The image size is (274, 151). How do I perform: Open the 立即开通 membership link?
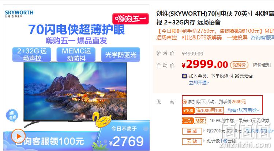tap(199, 82)
